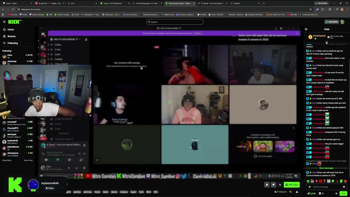350x197 pixels.
Task: Open the IRLToolkit bookmark
Action: [x=293, y=15]
